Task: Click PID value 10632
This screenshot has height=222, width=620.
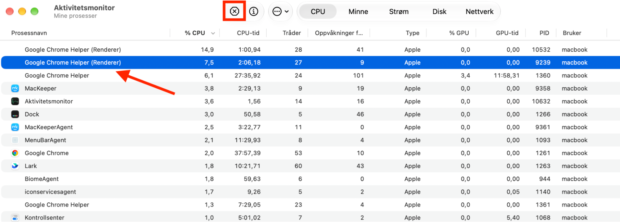Action: (x=541, y=101)
